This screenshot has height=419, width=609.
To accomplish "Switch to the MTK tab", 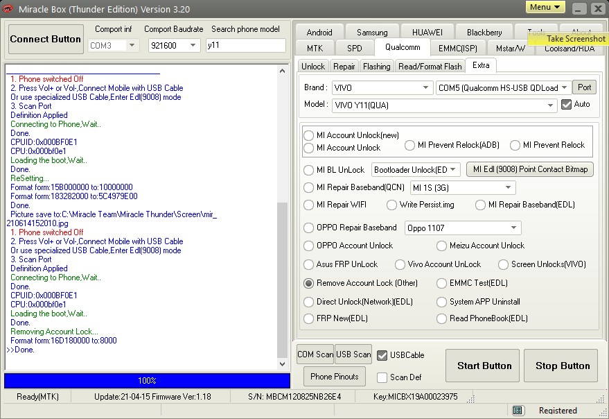I will point(315,48).
